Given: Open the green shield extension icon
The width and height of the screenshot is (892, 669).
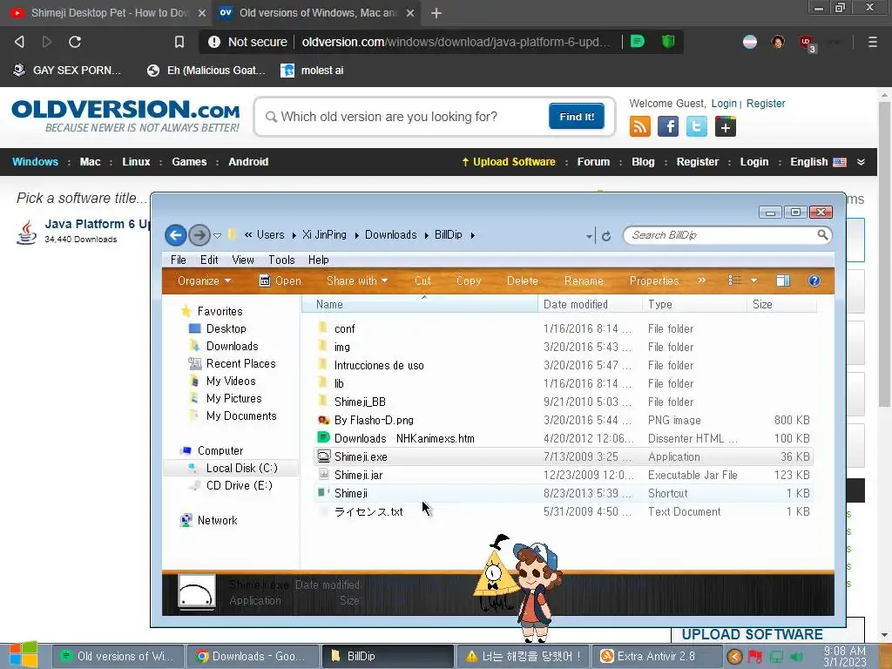Looking at the screenshot, I should point(668,42).
